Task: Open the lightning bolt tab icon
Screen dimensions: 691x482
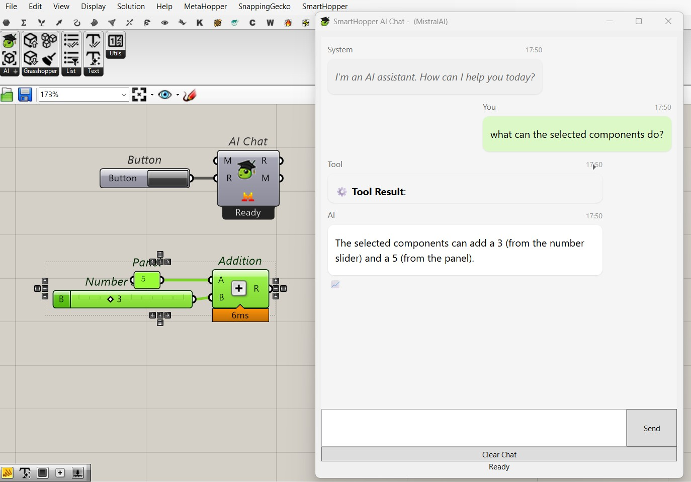Action: click(x=305, y=23)
